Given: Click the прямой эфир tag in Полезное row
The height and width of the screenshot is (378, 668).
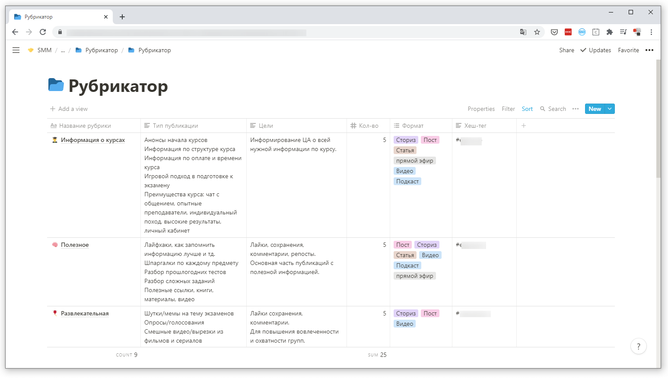Looking at the screenshot, I should click(414, 276).
